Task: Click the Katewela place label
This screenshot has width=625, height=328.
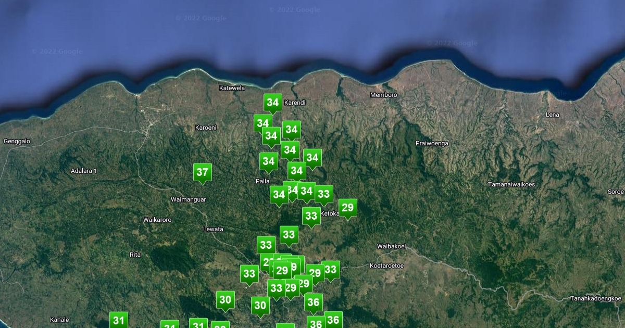Action: 232,88
